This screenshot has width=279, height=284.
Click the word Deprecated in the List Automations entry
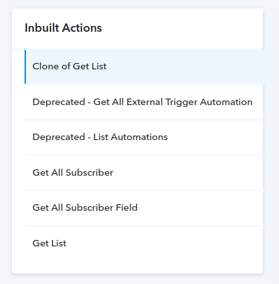tap(59, 137)
